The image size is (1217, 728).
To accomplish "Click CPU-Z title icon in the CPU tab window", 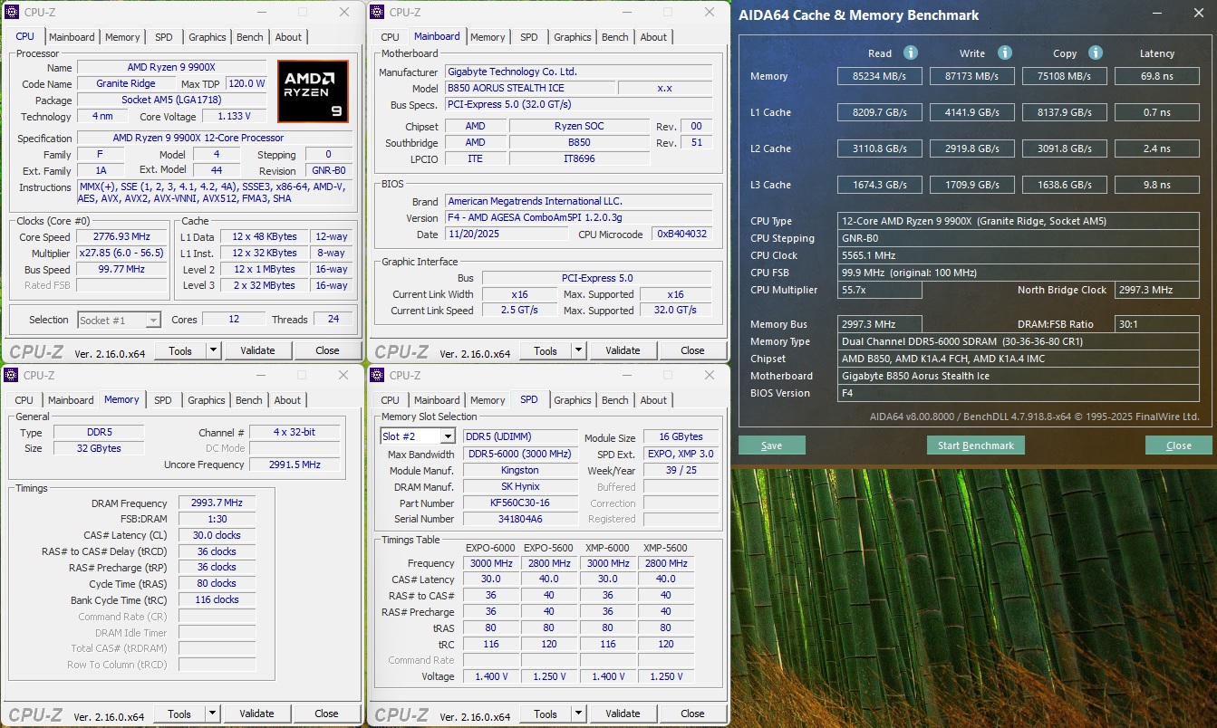I will point(12,12).
